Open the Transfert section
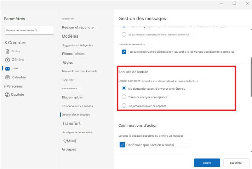Image resolution: width=252 pixels, height=169 pixels. pyautogui.click(x=72, y=124)
